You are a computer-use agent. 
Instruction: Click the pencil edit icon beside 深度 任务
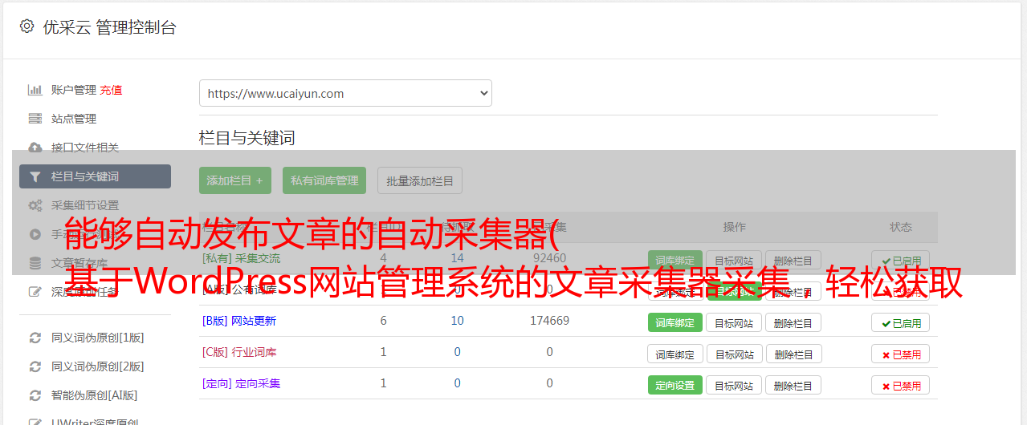[35, 292]
